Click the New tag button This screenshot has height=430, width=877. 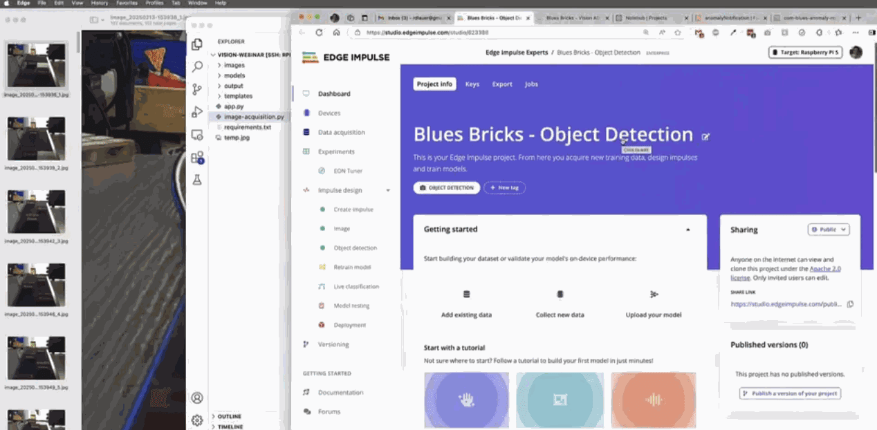click(504, 187)
